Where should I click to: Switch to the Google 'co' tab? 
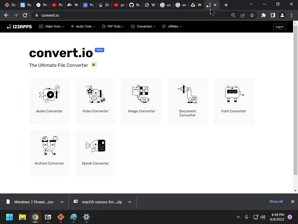pyautogui.click(x=166, y=5)
